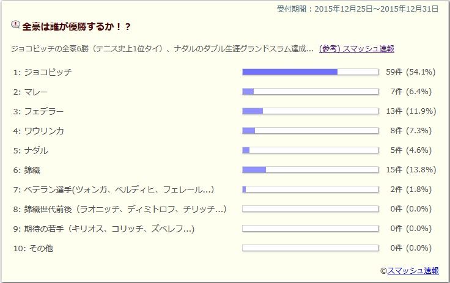
Task: Click the フェデラー result bar
Action: point(310,111)
